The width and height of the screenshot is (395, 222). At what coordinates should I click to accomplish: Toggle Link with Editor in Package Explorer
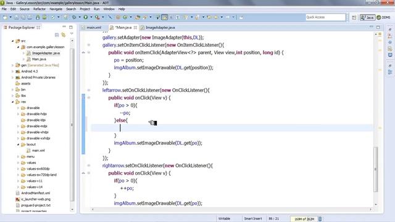tap(64, 35)
